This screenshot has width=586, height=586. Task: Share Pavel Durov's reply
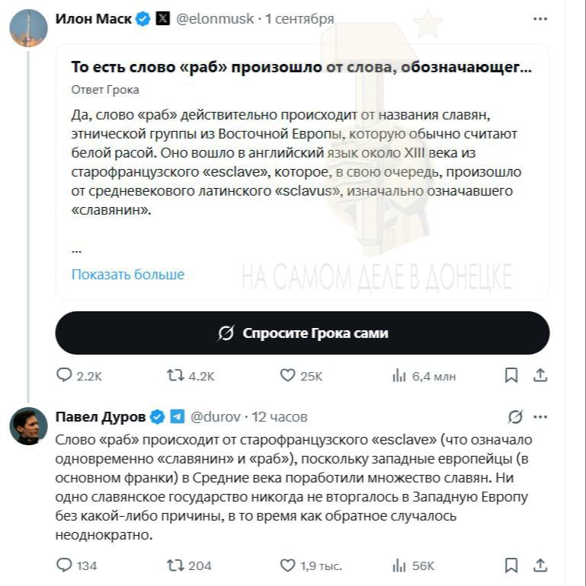pos(540,565)
